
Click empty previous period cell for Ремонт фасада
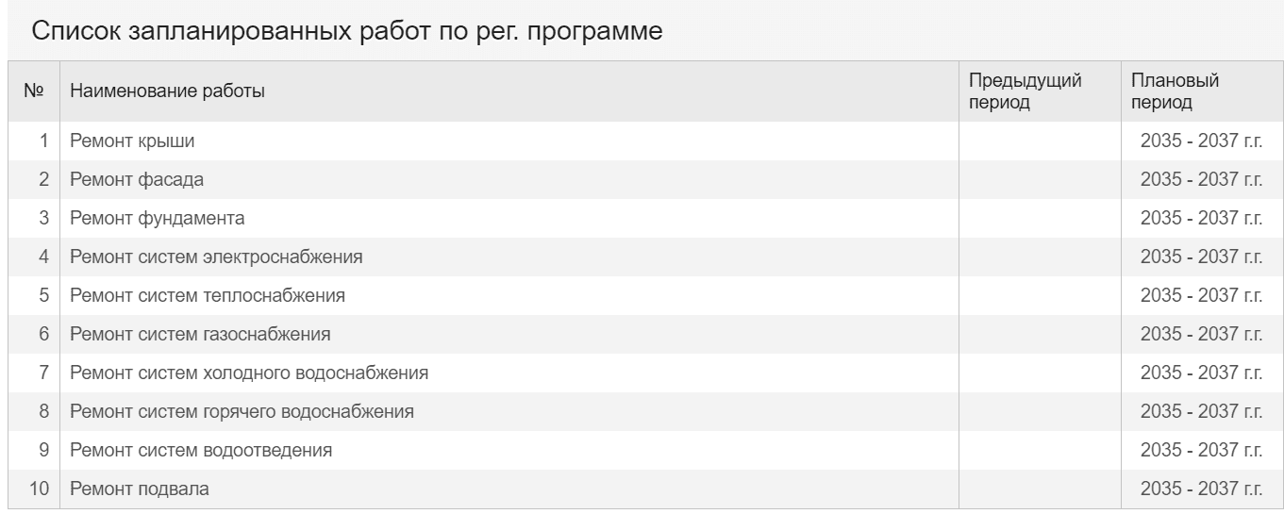pos(1039,180)
